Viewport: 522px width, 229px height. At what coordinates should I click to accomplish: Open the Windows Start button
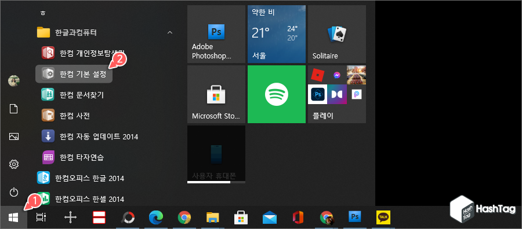(13, 217)
